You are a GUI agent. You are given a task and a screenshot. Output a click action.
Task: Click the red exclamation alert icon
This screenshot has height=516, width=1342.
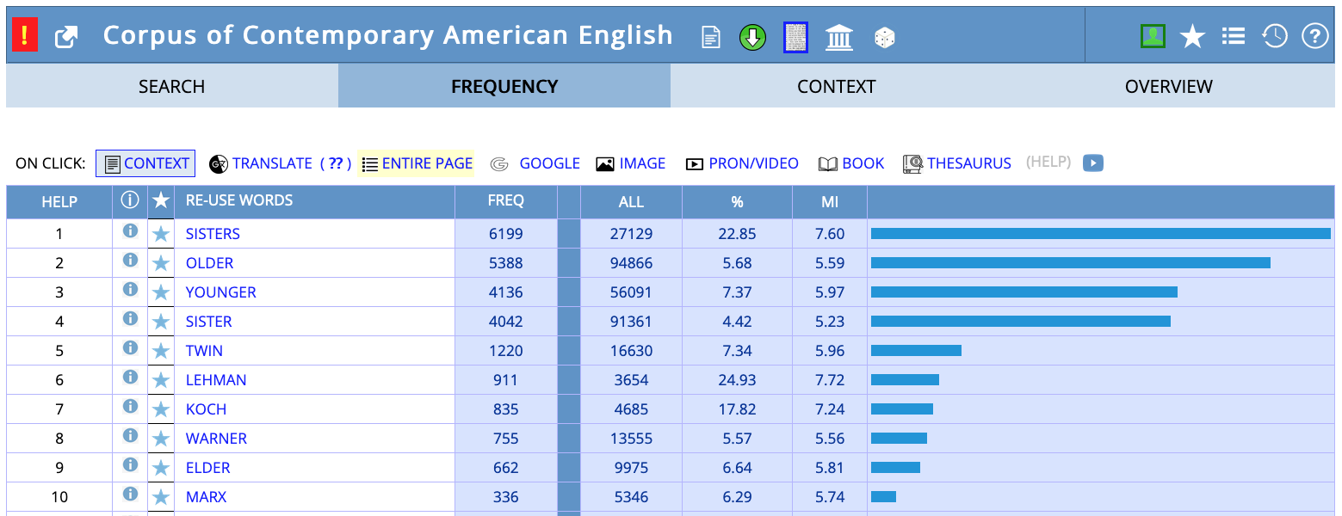tap(24, 35)
